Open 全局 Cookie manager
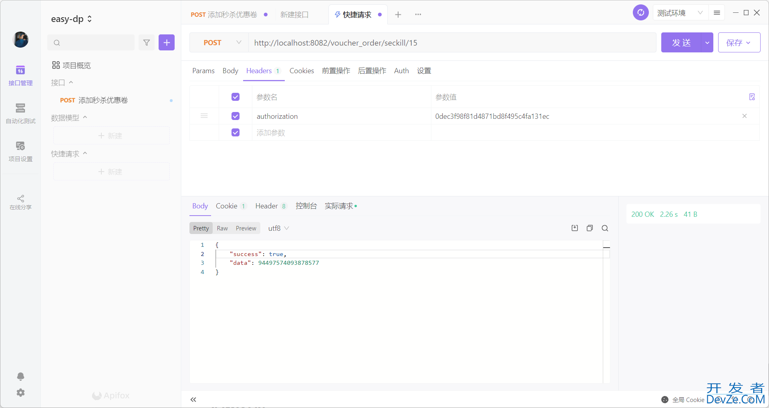Viewport: 769px width, 408px height. 683,400
